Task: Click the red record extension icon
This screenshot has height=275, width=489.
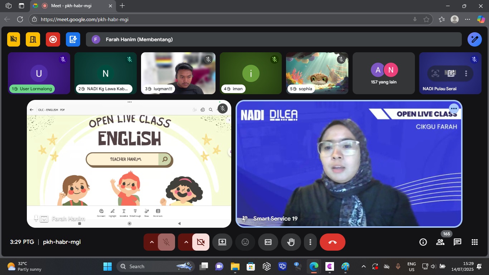Action: [53, 39]
